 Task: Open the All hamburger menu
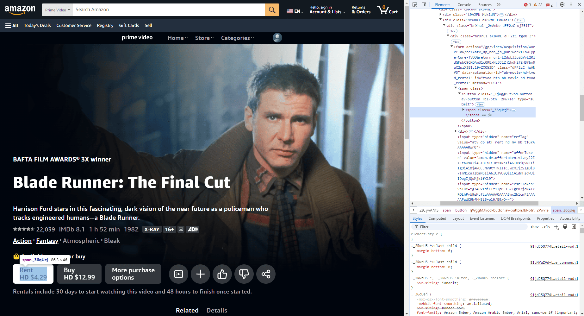[x=12, y=25]
